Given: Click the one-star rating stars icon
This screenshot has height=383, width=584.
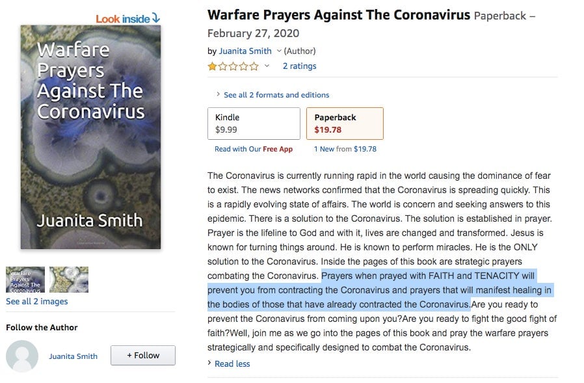Looking at the screenshot, I should click(233, 66).
